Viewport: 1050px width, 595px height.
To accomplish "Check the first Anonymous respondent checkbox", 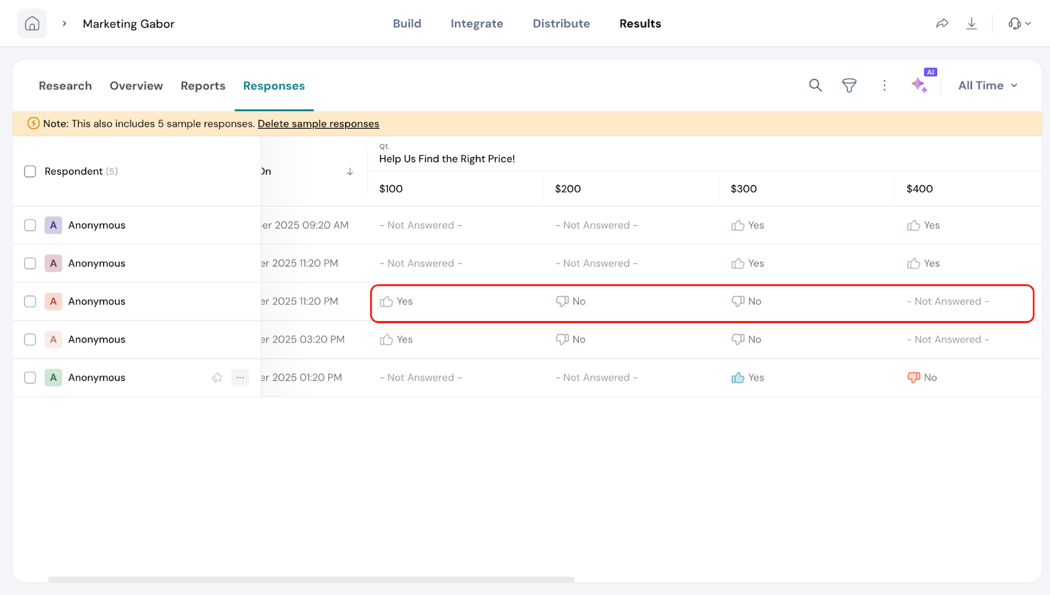I will tap(30, 225).
